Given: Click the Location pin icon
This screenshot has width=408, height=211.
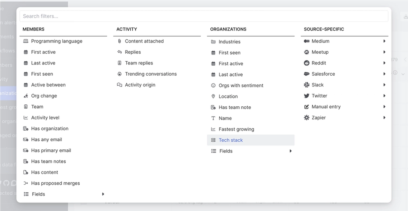Looking at the screenshot, I should [x=214, y=96].
